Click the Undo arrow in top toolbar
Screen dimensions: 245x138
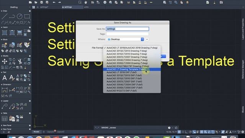54,2
